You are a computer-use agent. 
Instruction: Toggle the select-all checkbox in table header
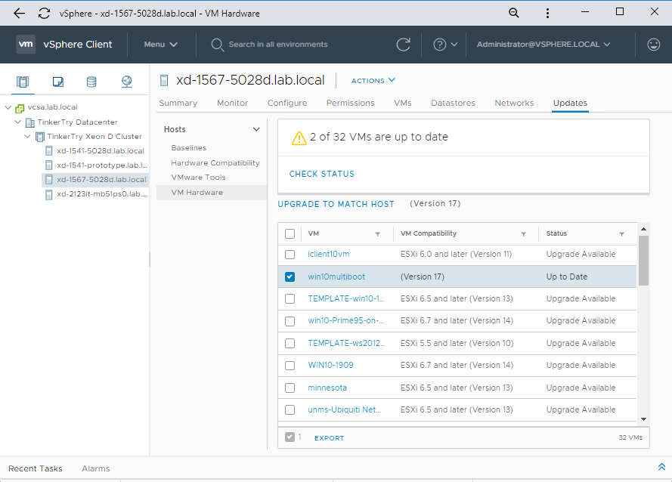[290, 233]
